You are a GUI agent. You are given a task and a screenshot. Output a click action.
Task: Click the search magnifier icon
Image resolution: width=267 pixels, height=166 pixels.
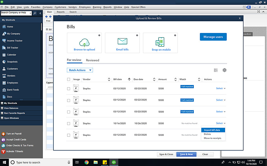pos(35,13)
